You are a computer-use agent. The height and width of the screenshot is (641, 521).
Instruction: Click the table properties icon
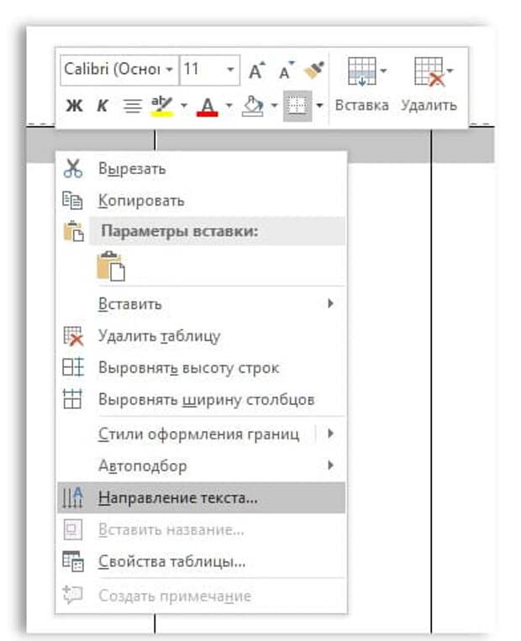click(x=73, y=561)
